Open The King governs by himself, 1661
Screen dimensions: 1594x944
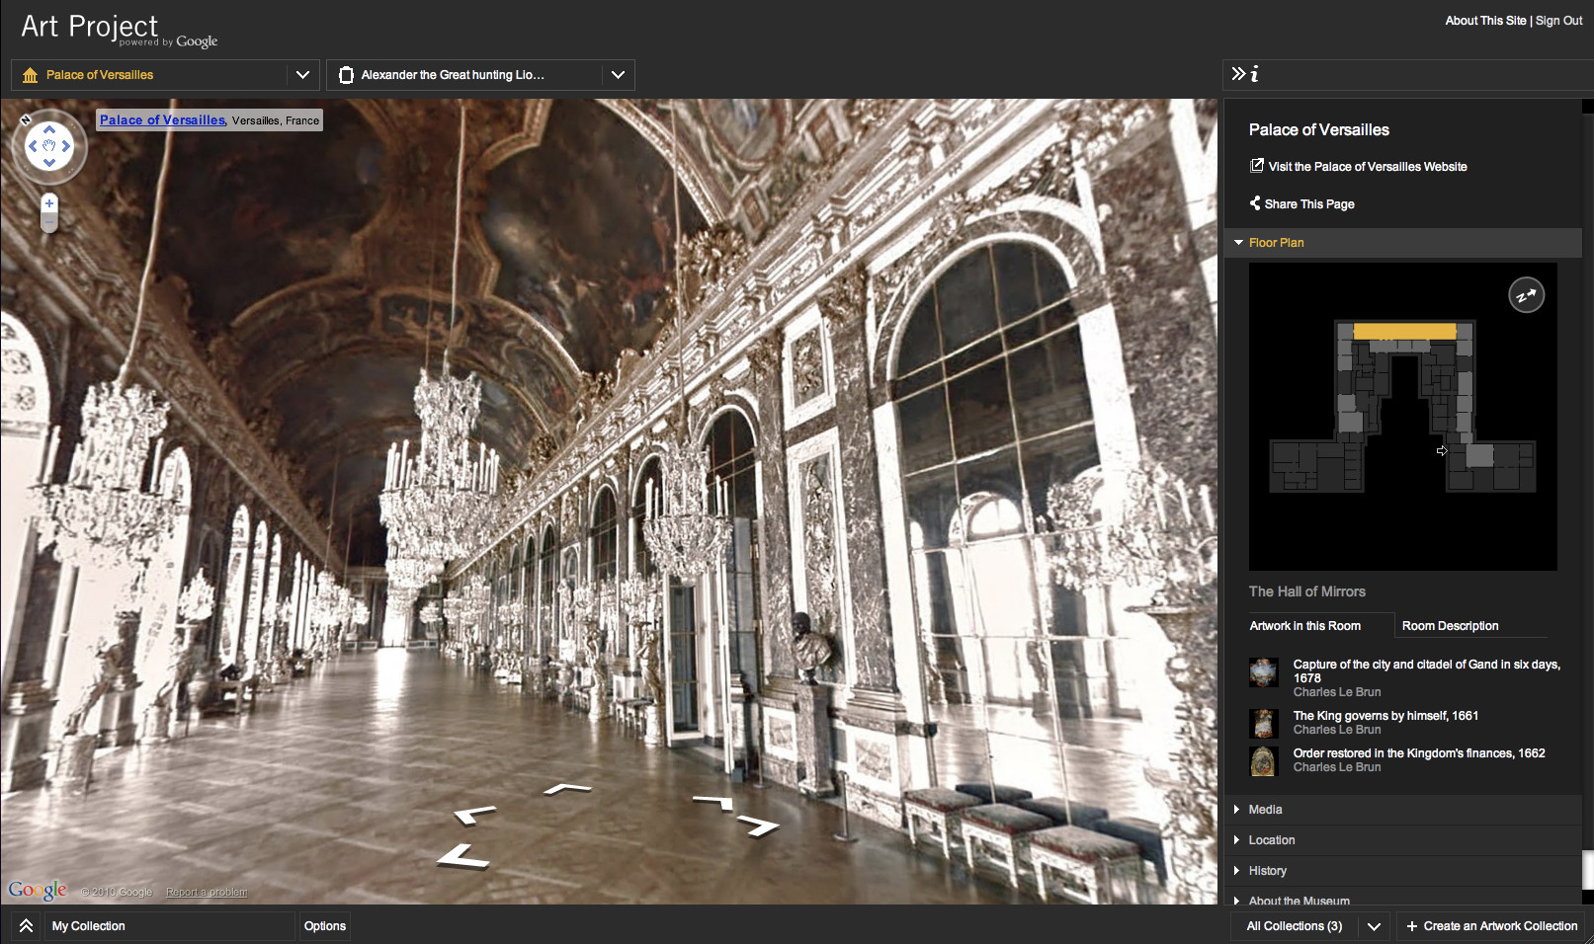[x=1385, y=716]
